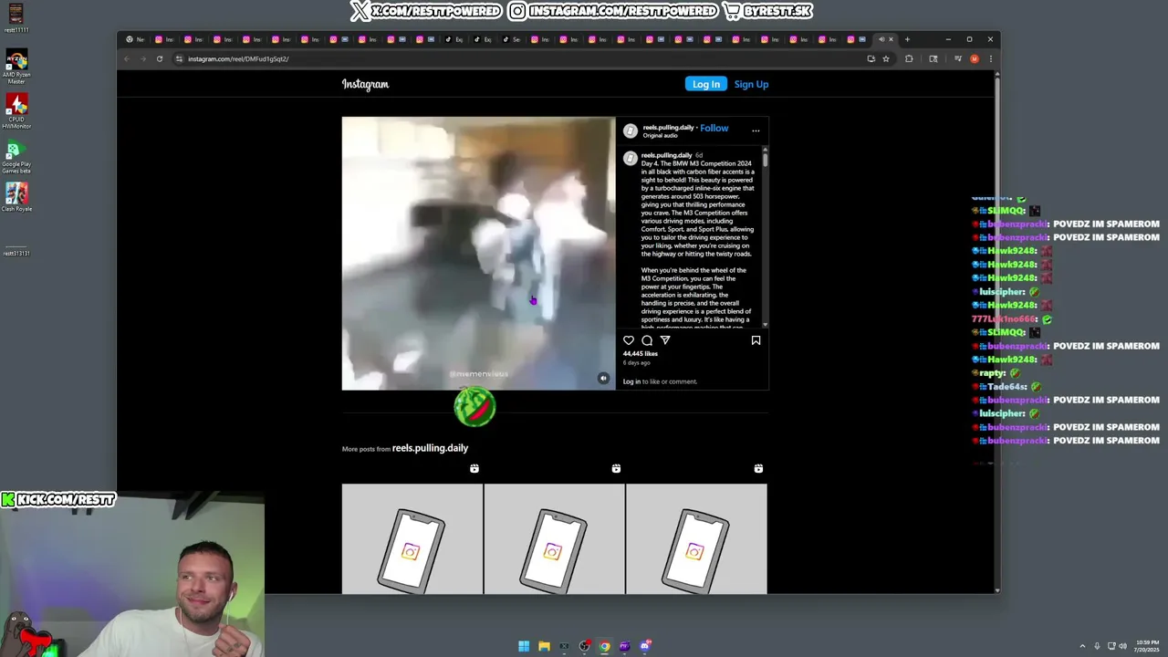
Task: Open the third thumbnail under More posts
Action: [696, 538]
